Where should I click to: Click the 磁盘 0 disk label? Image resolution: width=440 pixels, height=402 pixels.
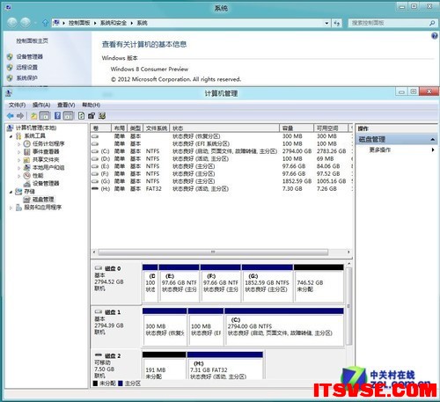[x=113, y=268]
